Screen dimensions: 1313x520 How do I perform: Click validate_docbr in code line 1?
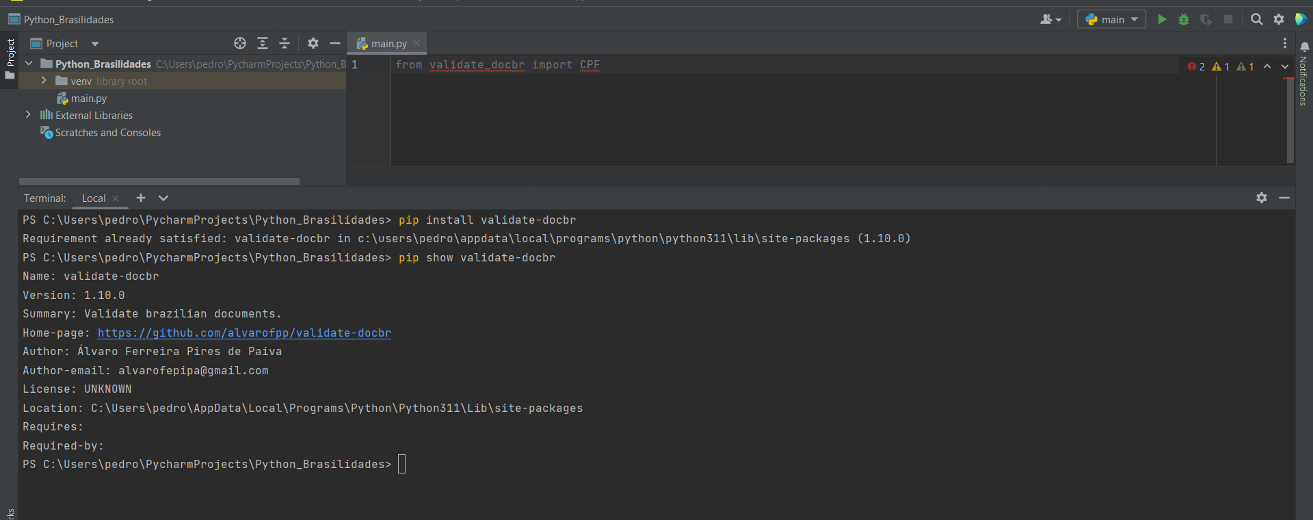point(477,65)
